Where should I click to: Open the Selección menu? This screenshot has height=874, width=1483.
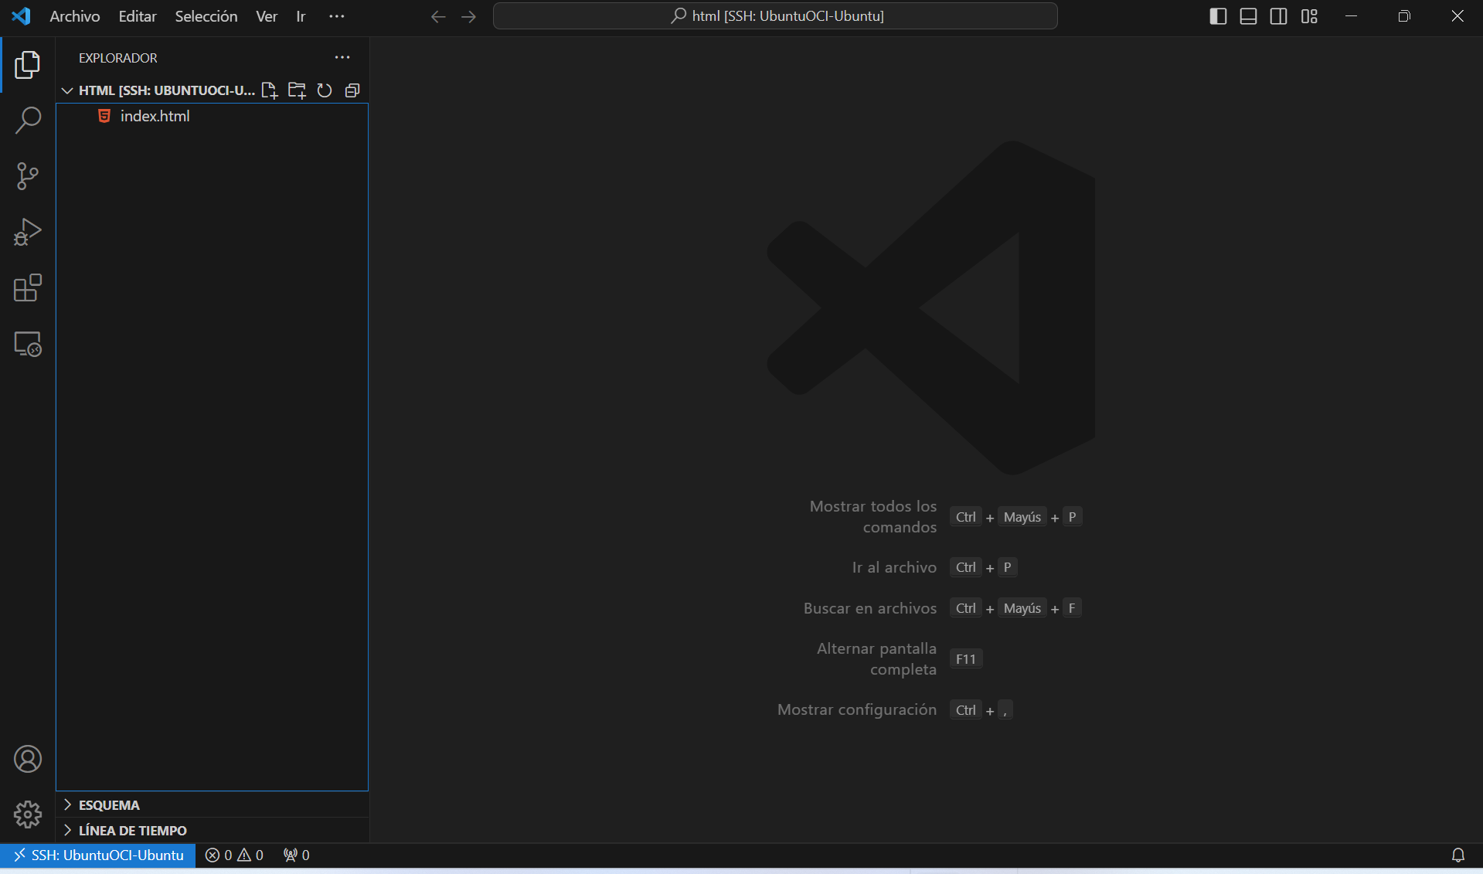(x=206, y=16)
